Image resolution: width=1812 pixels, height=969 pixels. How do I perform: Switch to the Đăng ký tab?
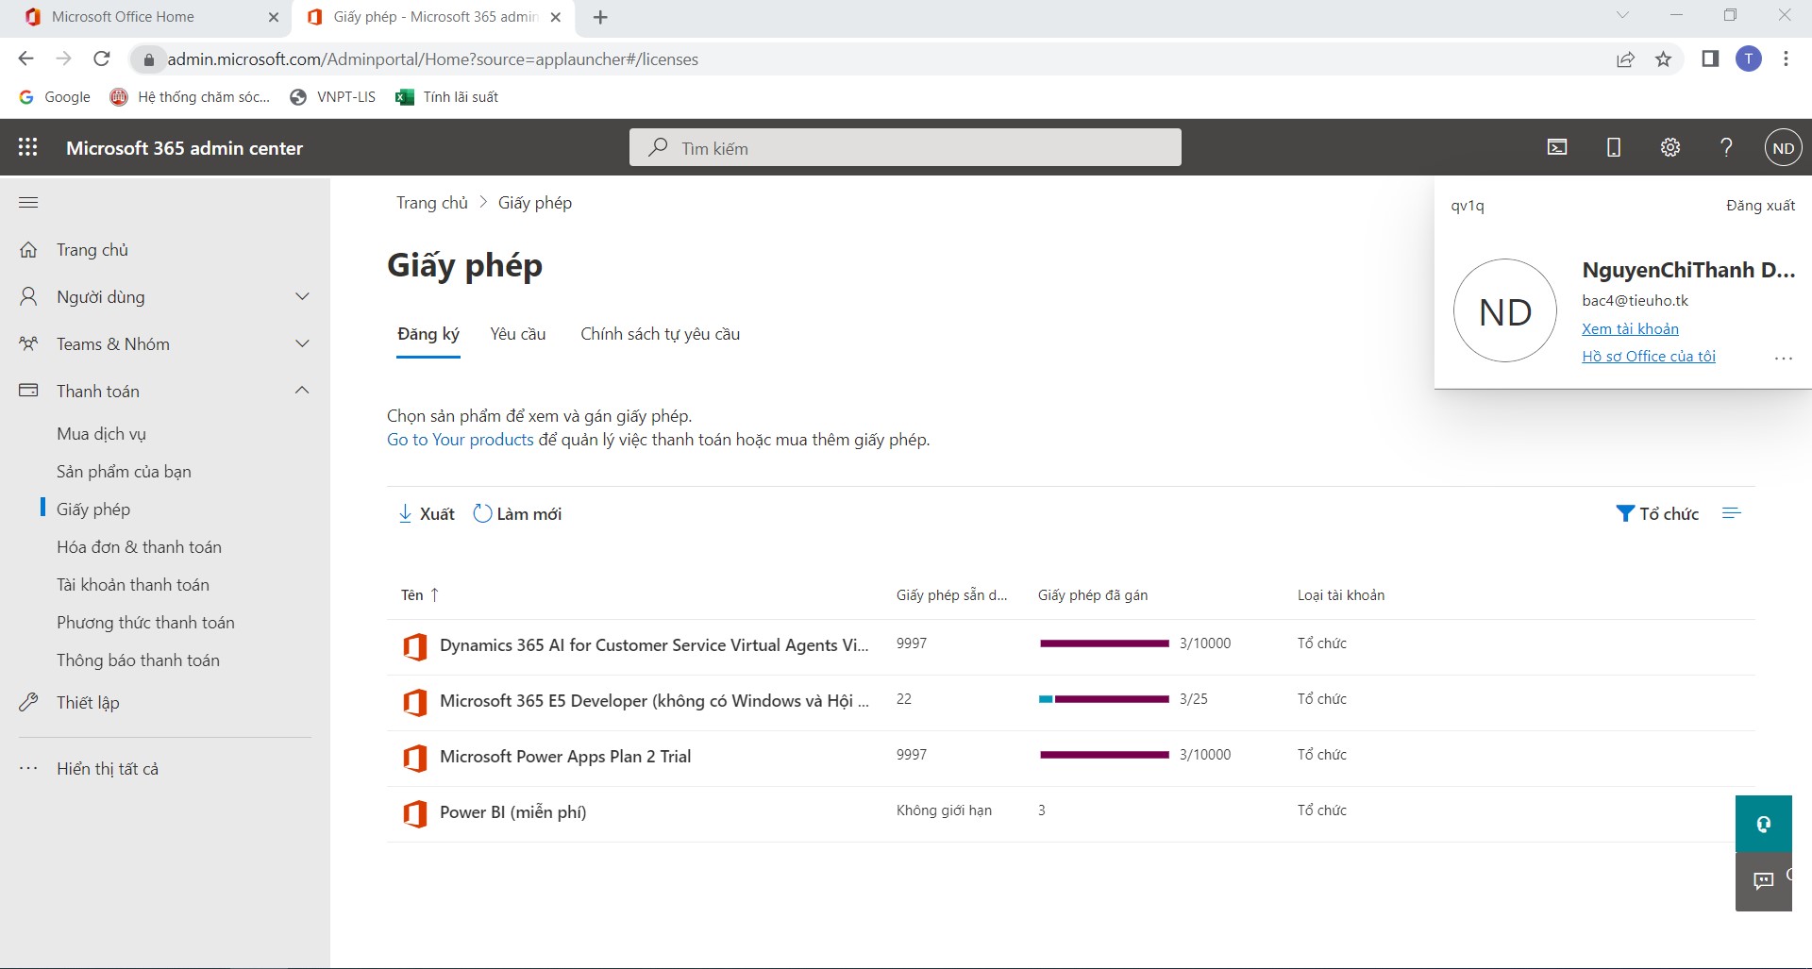pos(428,334)
